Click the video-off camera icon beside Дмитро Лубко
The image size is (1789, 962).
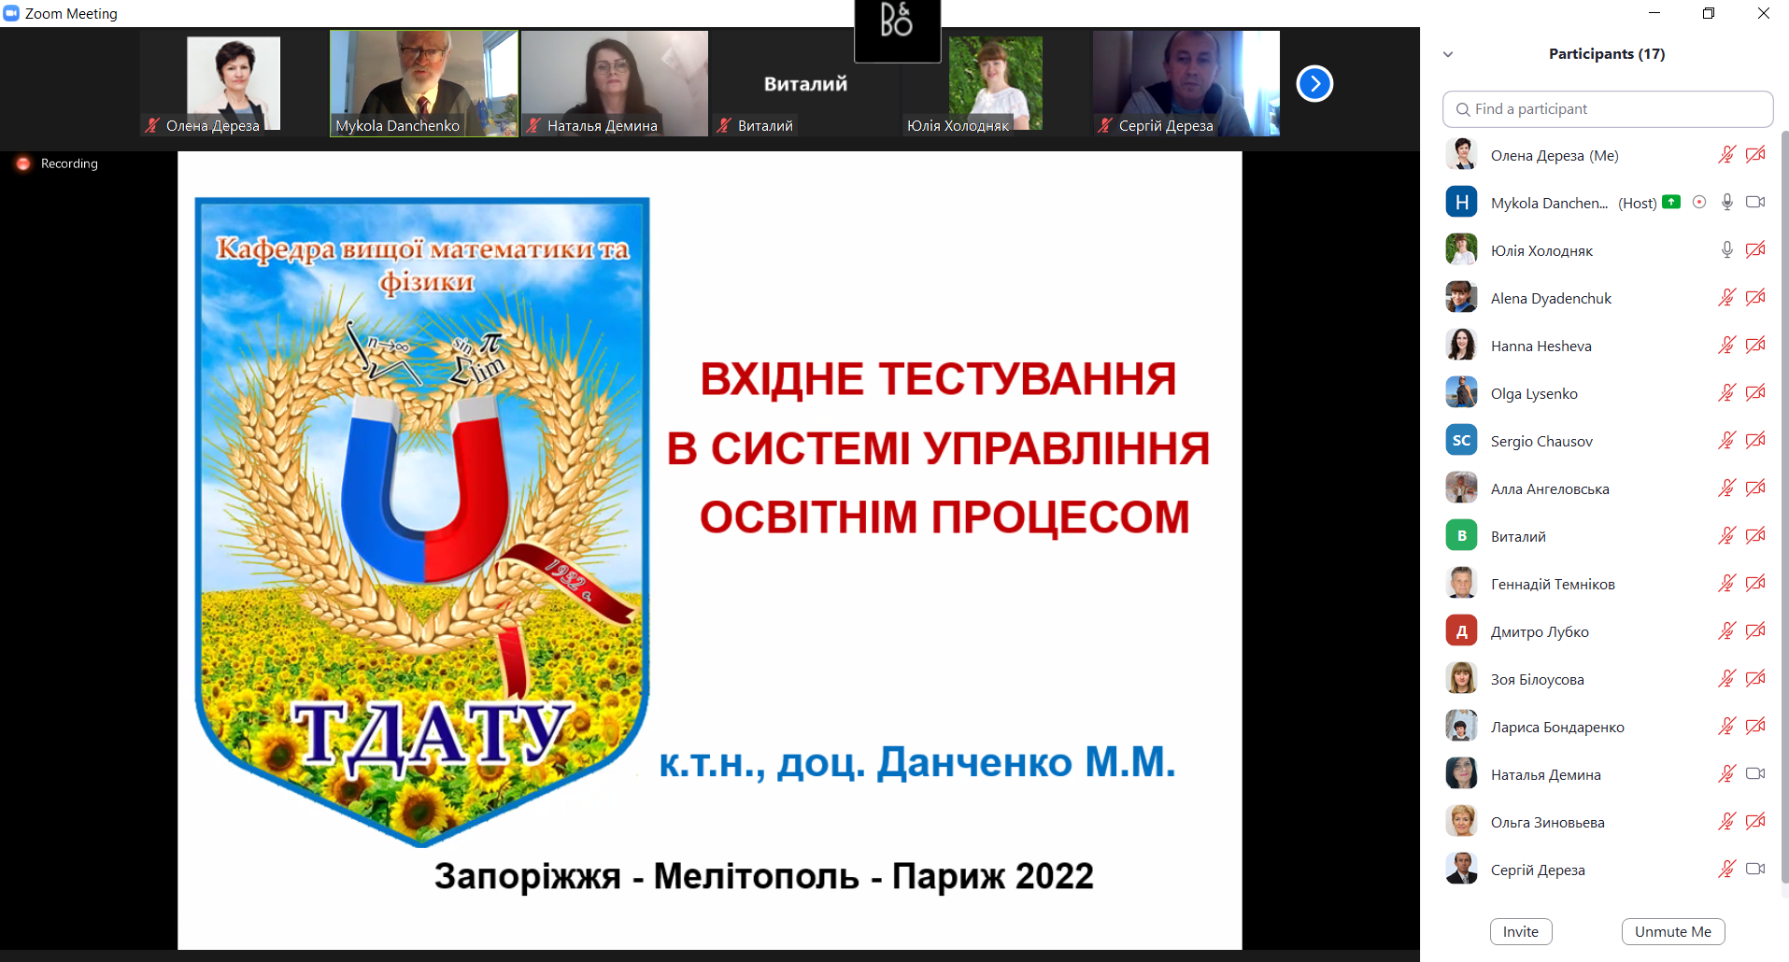pyautogui.click(x=1755, y=631)
